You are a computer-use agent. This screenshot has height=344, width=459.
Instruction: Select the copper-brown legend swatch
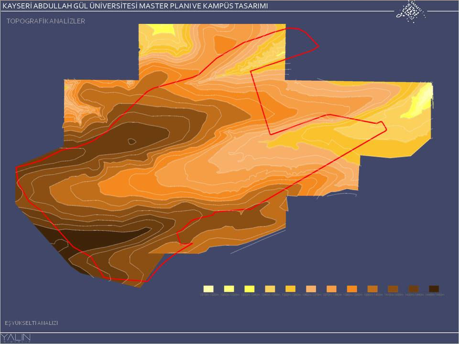(372, 289)
